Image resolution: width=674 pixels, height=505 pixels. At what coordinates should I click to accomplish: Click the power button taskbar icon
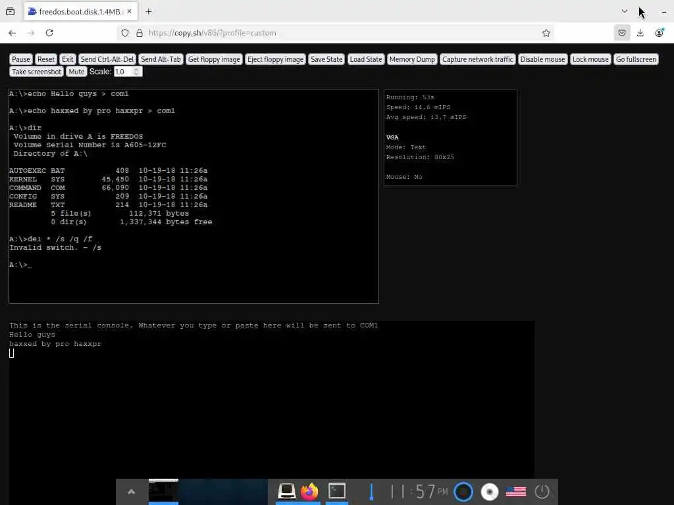click(x=542, y=491)
